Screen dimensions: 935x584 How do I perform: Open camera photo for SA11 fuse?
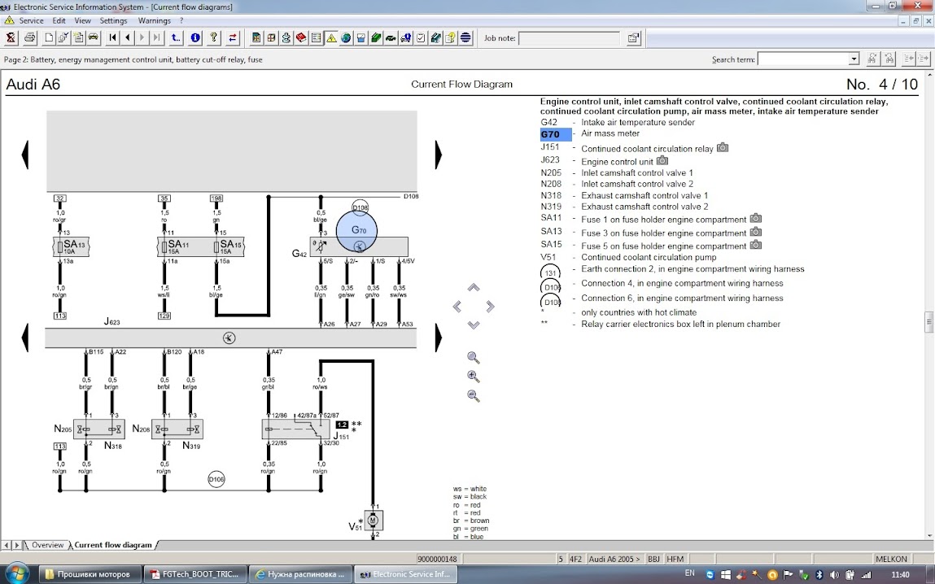pyautogui.click(x=755, y=218)
